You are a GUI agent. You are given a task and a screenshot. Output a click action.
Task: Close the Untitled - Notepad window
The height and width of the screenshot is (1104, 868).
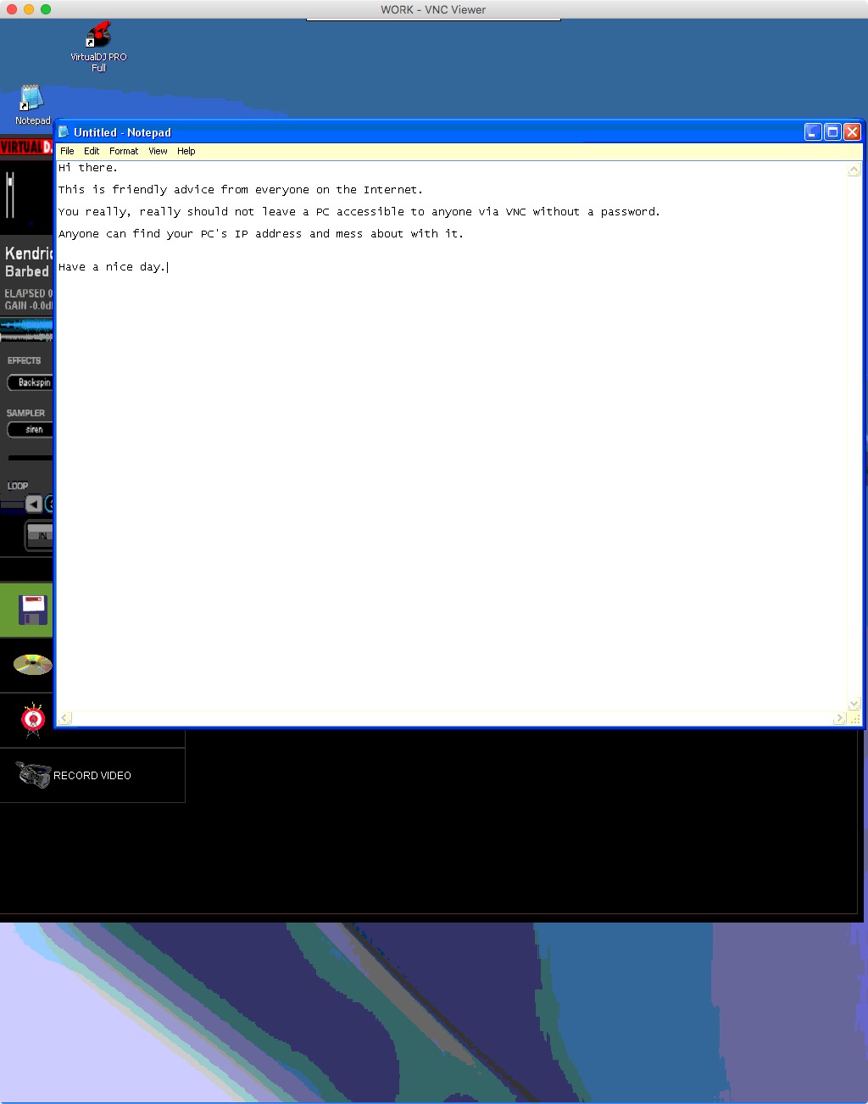pyautogui.click(x=852, y=131)
